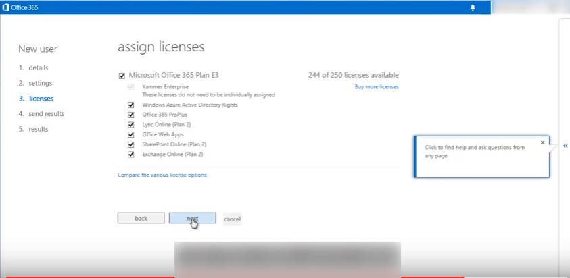Screen dimensions: 570x278
Task: Click the help tip message text
Action: [x=475, y=151]
